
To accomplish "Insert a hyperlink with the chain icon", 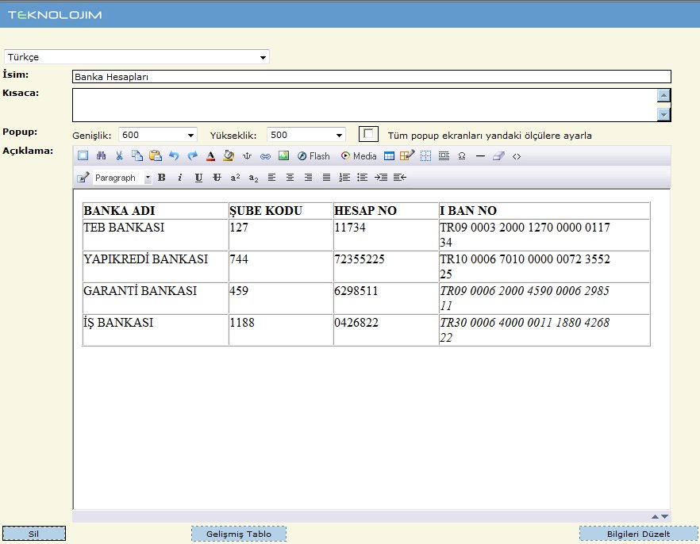I will (x=265, y=156).
